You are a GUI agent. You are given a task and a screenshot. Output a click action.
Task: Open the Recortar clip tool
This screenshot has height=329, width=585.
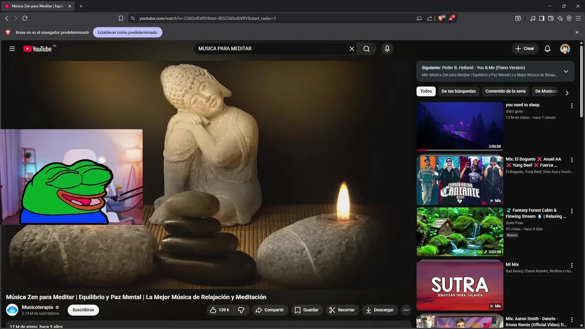click(342, 310)
